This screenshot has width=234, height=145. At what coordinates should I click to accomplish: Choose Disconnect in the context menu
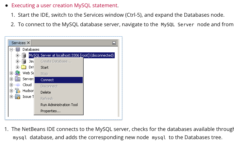click(58, 86)
